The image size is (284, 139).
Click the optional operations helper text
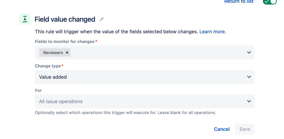pyautogui.click(x=126, y=113)
